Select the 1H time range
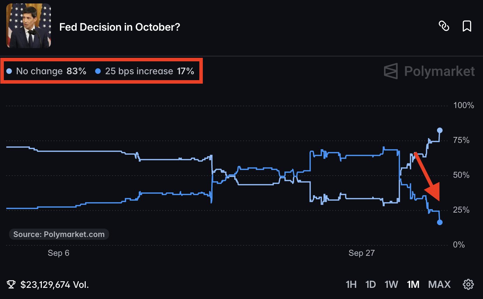This screenshot has width=483, height=299. point(351,284)
